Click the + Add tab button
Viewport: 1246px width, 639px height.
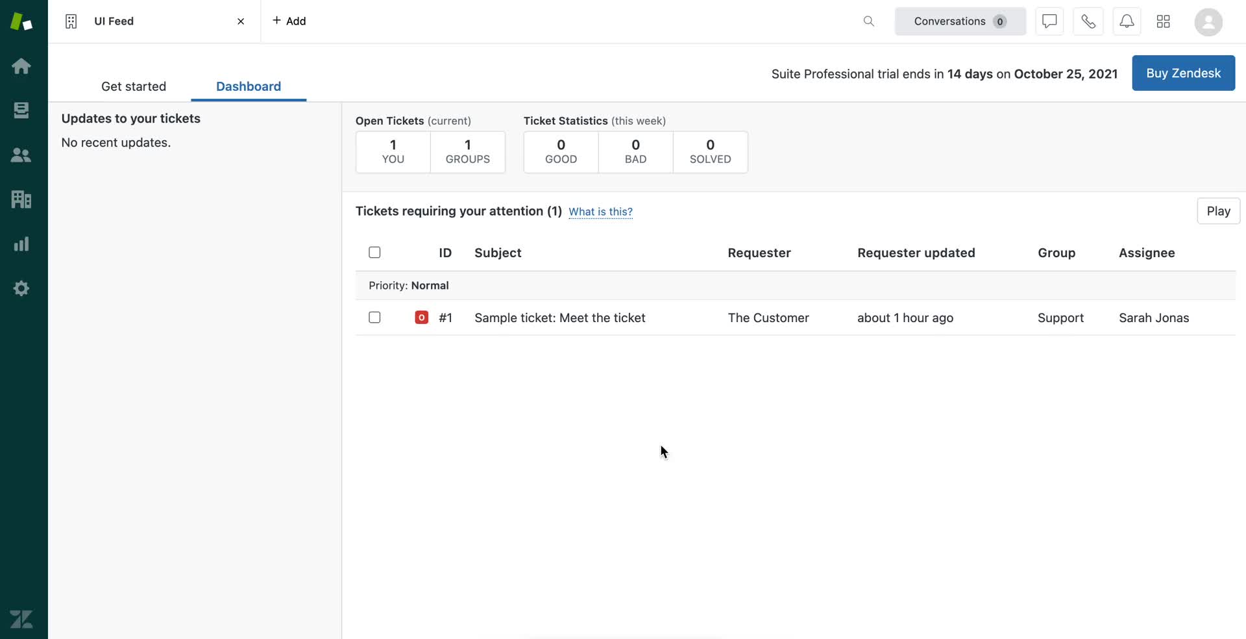tap(289, 21)
